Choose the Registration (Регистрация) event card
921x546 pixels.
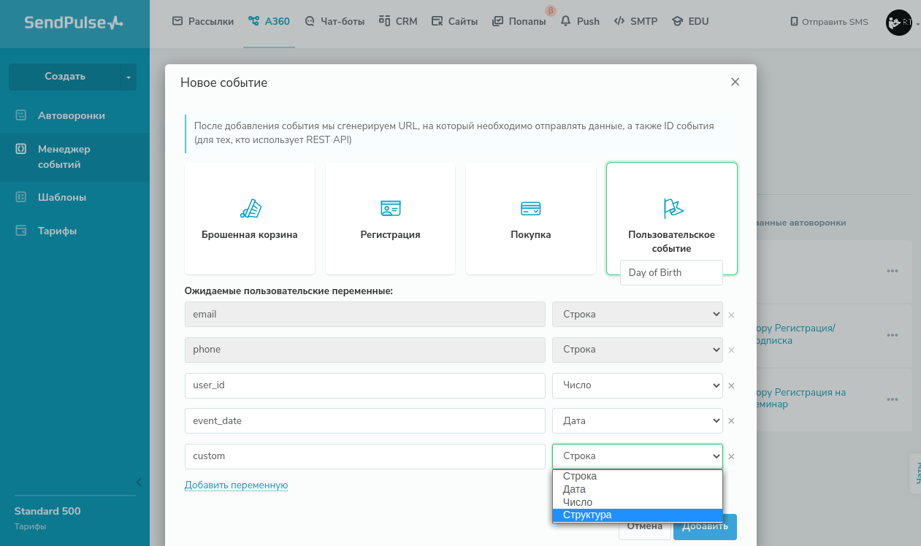pos(390,218)
